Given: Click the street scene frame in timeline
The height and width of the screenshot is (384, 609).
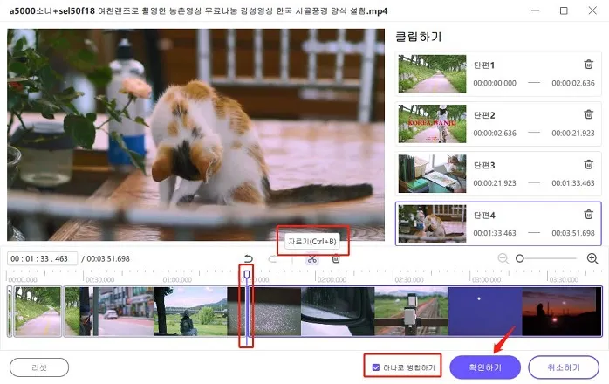Looking at the screenshot, I should 117,312.
